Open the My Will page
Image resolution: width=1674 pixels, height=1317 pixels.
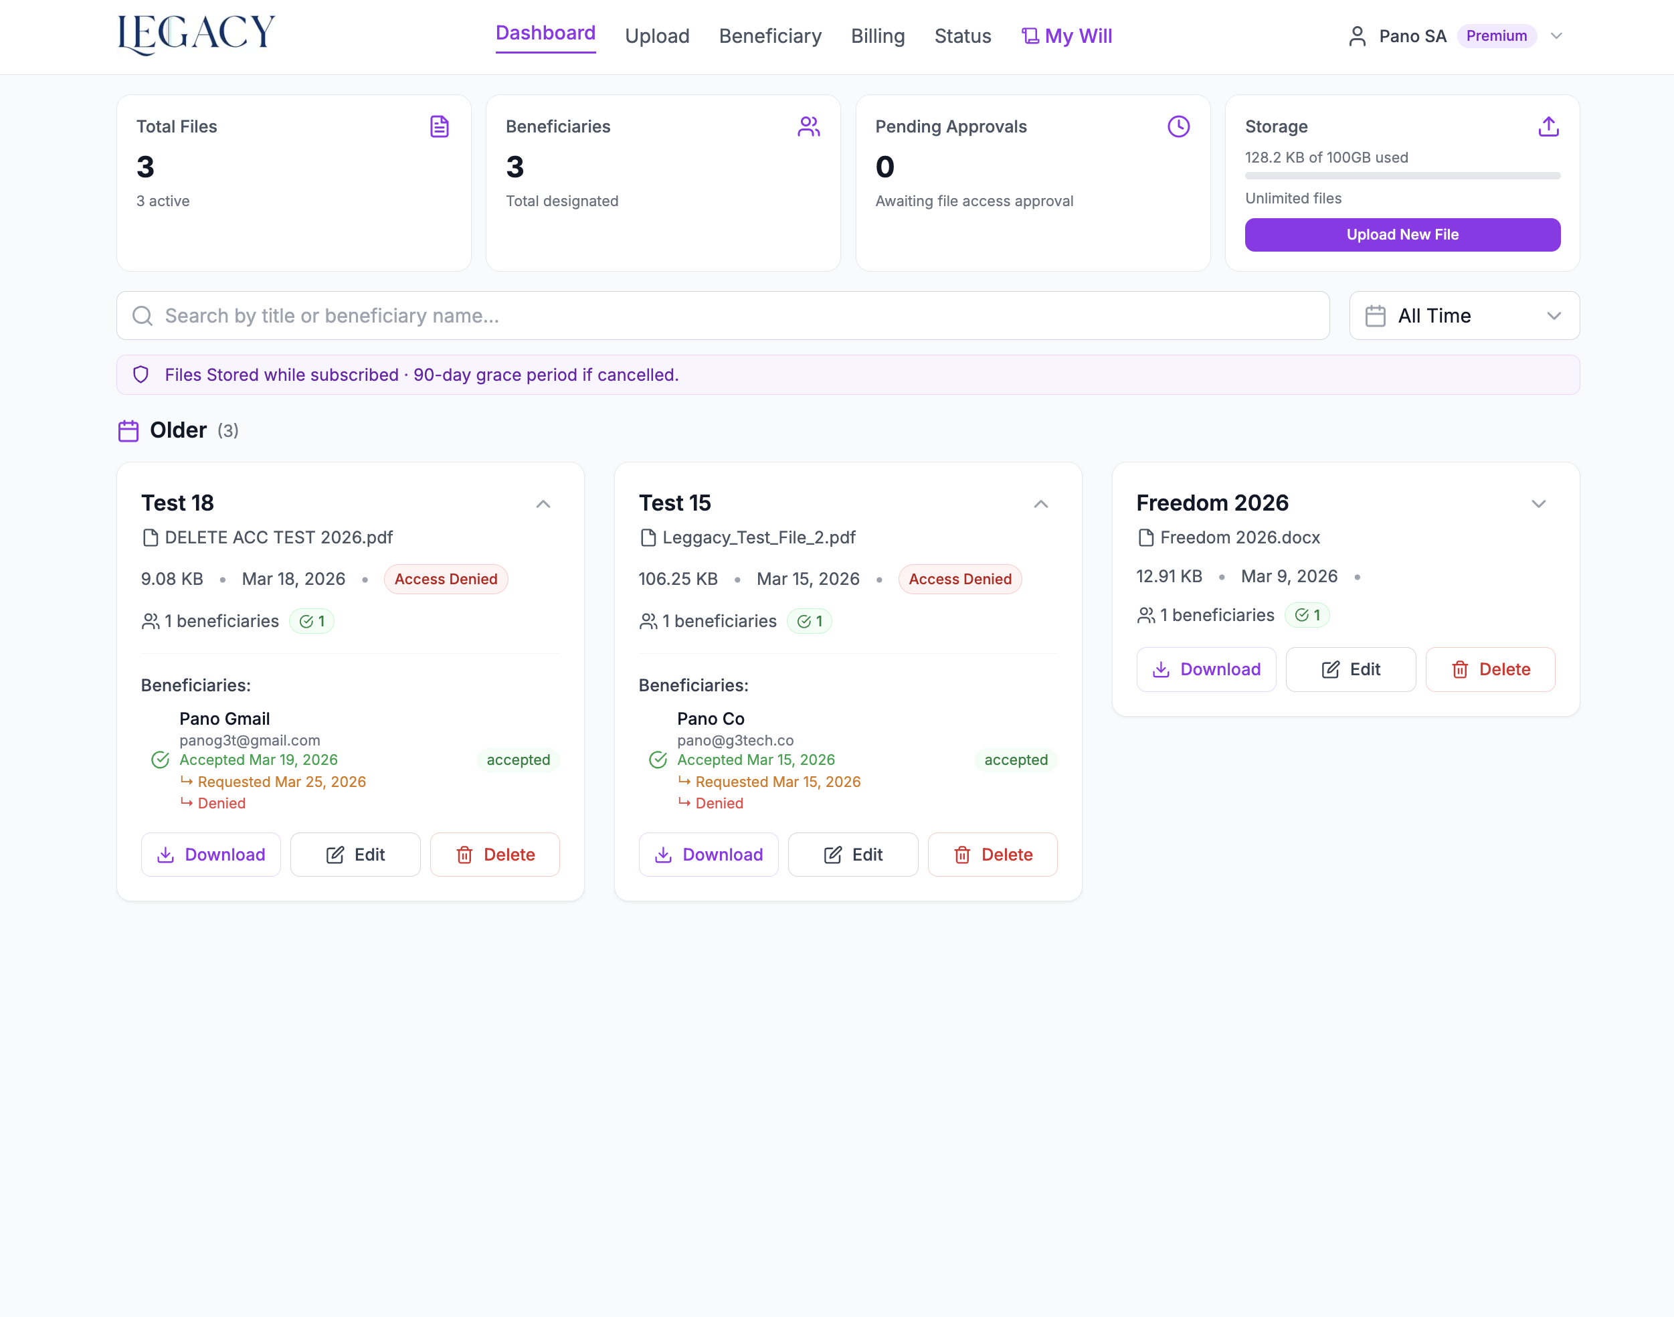pyautogui.click(x=1066, y=36)
